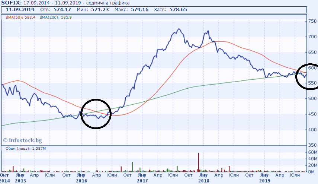Click the 650 price axis label
Image resolution: width=318 pixels, height=184 pixels.
pos(312,53)
